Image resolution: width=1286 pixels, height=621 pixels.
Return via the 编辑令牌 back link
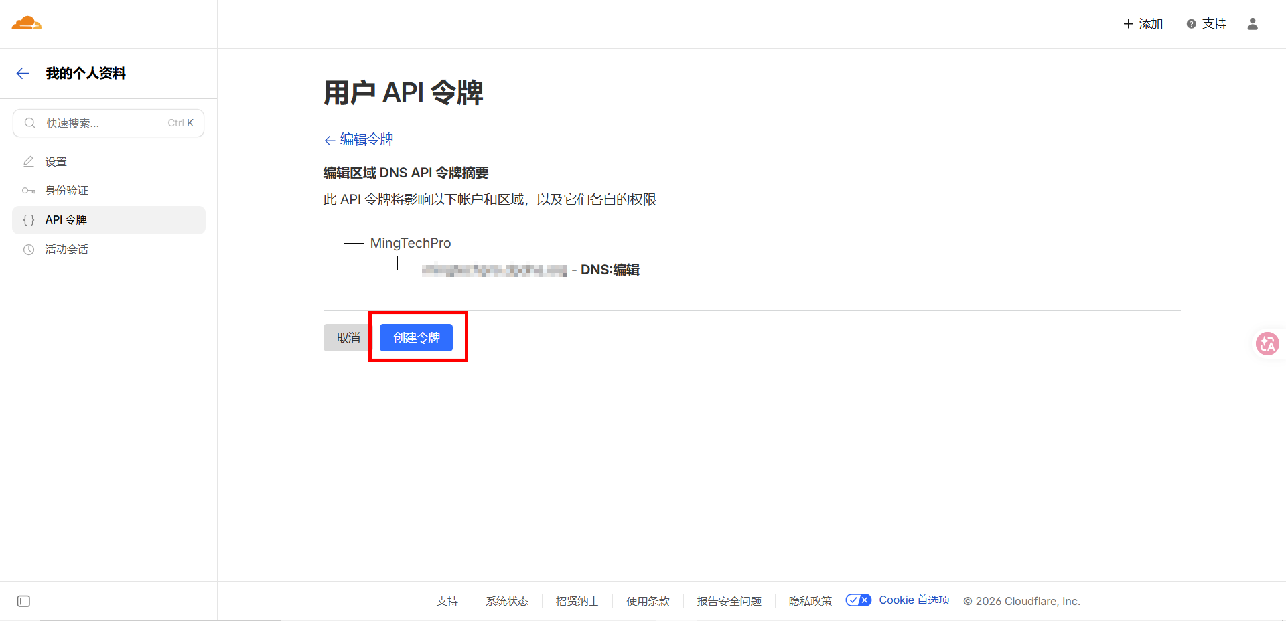(359, 139)
